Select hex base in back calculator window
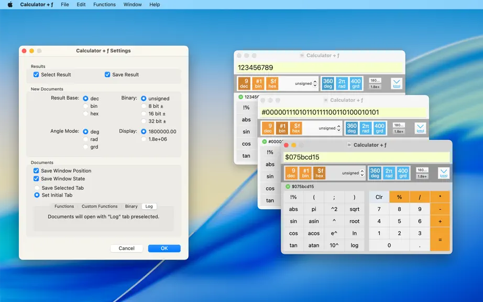Screen dimensions: 483x302 pos(272,83)
